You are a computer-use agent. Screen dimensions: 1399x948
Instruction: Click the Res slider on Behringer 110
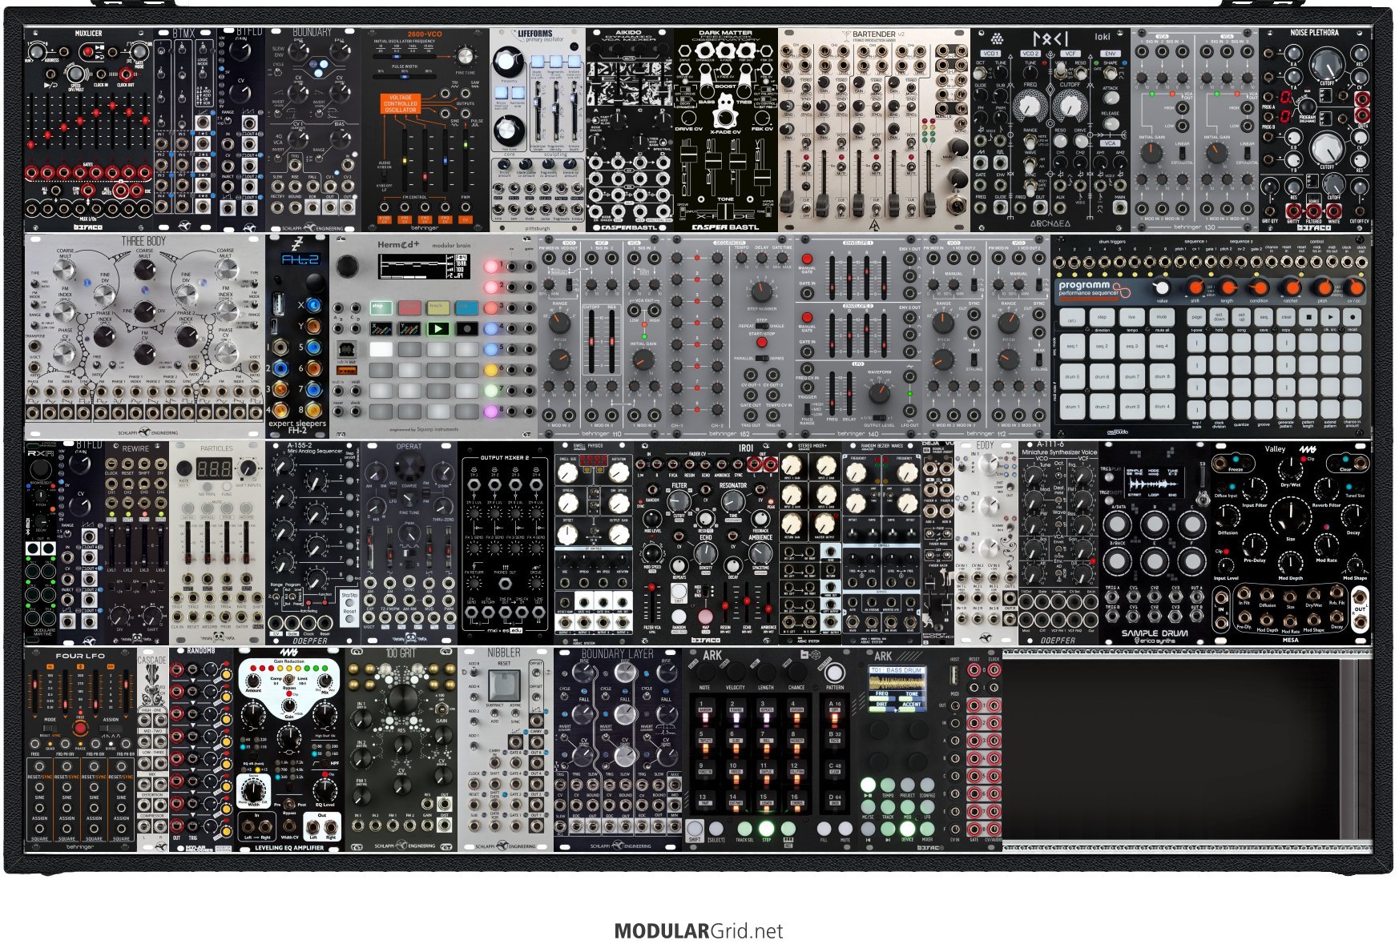[x=611, y=340]
